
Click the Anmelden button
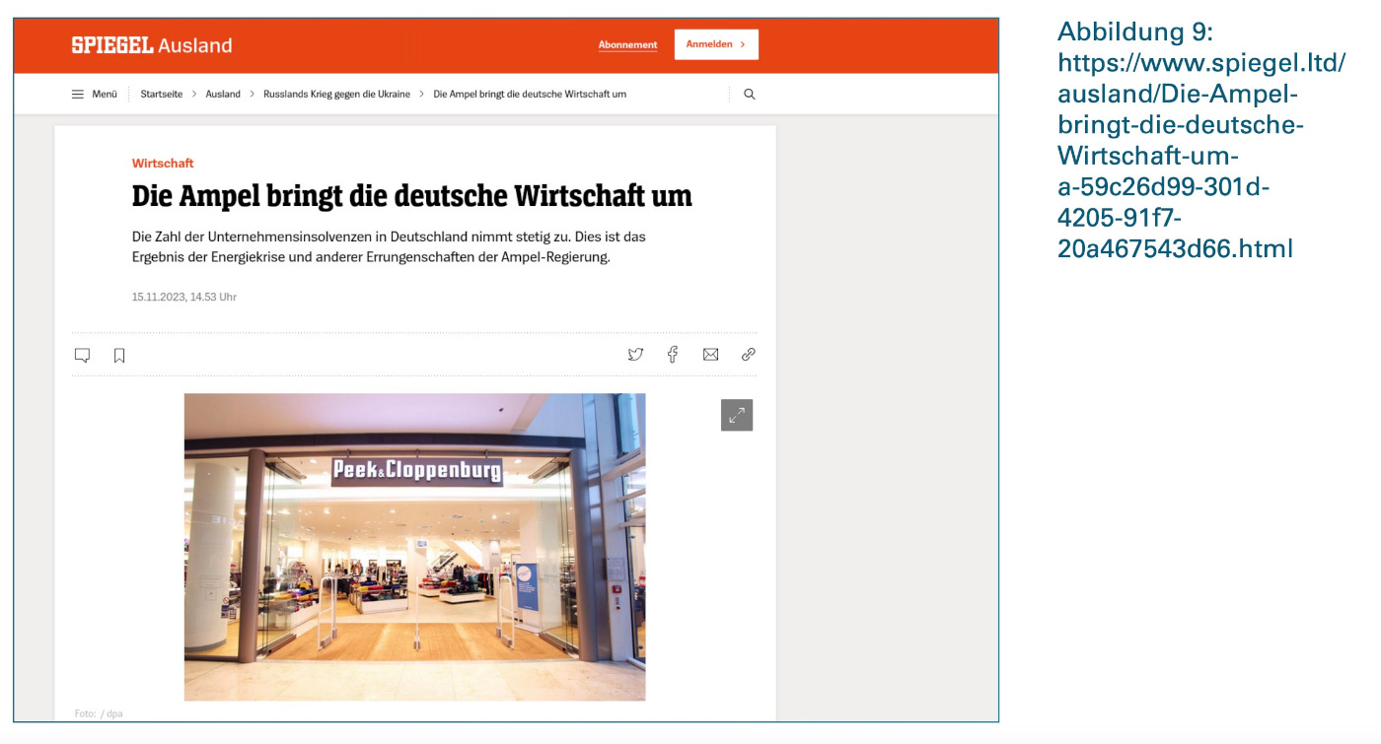(x=716, y=45)
